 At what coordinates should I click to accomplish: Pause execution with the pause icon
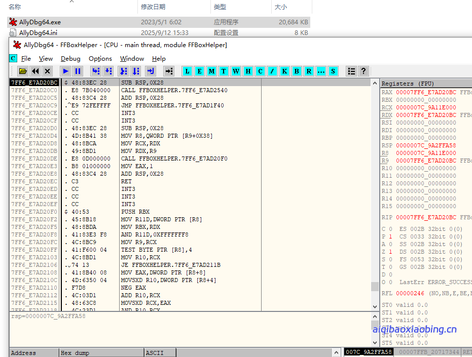[78, 71]
